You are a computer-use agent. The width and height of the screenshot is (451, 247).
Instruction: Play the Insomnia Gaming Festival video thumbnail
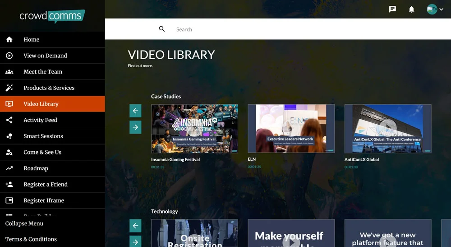194,129
